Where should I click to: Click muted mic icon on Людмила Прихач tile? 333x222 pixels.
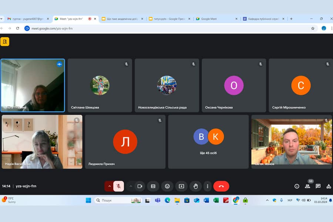(x=160, y=121)
